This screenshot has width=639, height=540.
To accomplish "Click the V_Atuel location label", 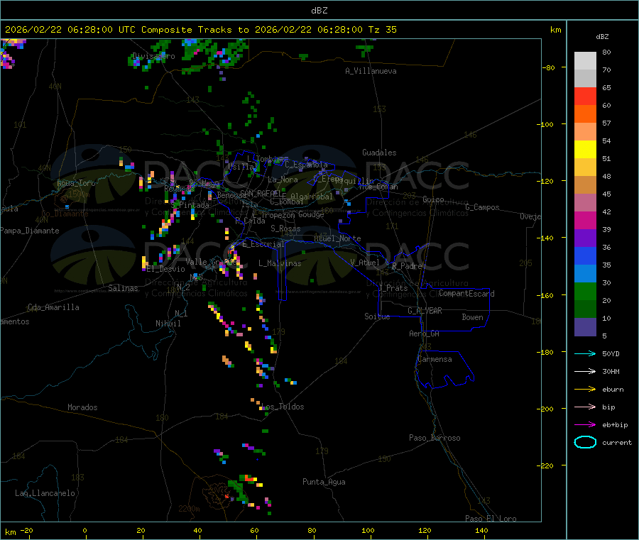I will coord(365,263).
